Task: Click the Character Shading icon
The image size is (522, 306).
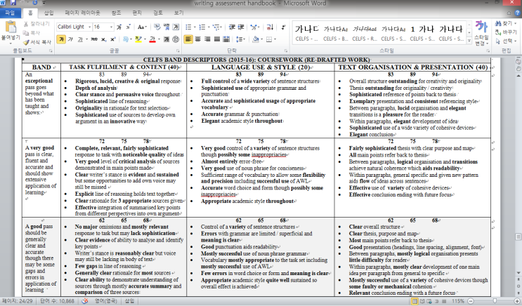Action: pyautogui.click(x=167, y=39)
